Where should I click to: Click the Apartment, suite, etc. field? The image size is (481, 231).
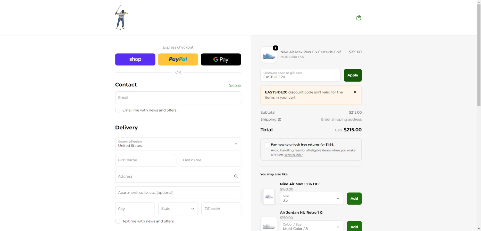178,193
